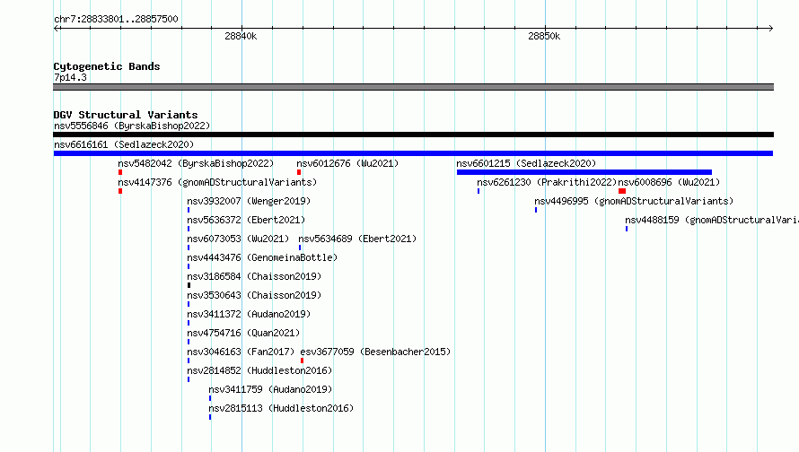
Task: Open nsv6073053 (Wu2021) label
Action: pyautogui.click(x=238, y=239)
